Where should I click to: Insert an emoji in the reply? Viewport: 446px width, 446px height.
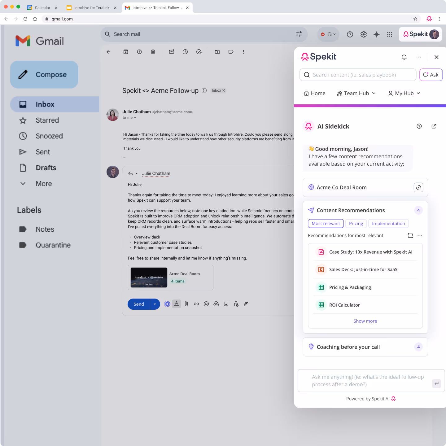click(206, 304)
